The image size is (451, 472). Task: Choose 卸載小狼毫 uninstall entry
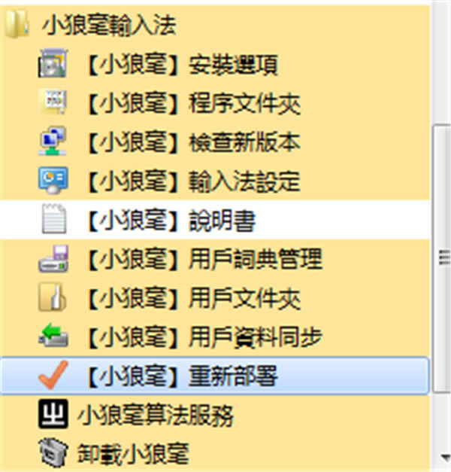[215, 453]
